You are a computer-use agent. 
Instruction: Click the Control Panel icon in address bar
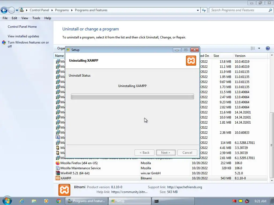(x=22, y=10)
